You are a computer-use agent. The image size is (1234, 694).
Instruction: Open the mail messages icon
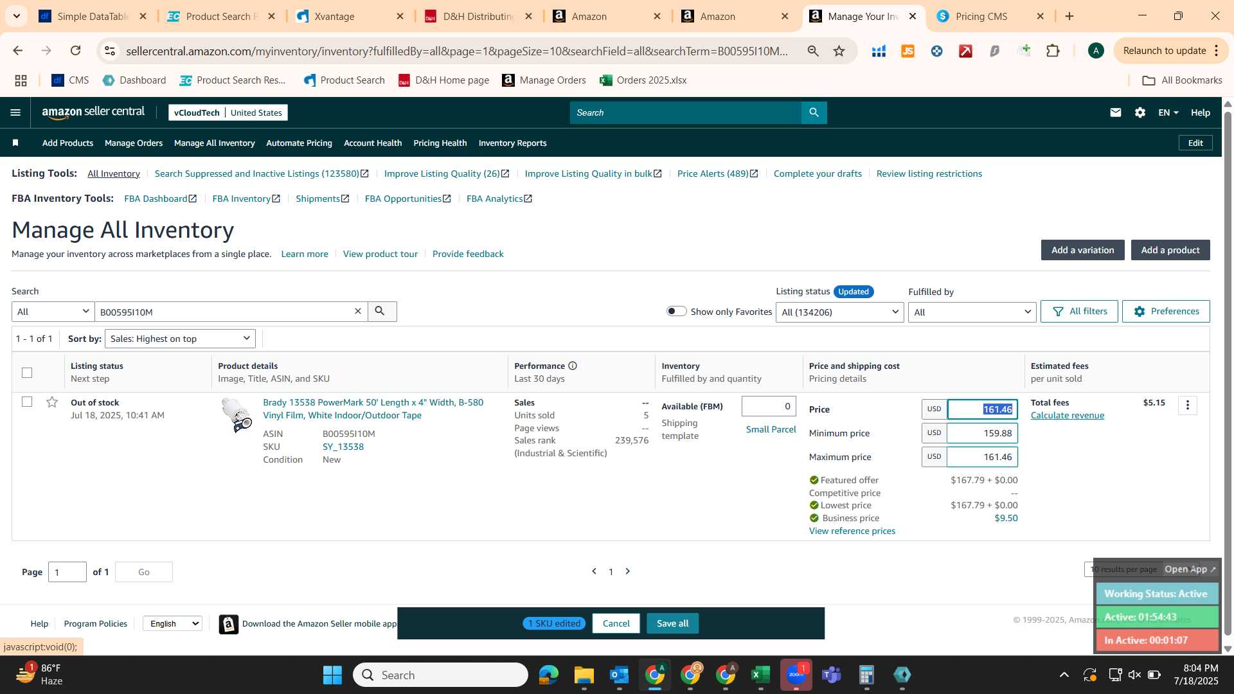[x=1116, y=112]
